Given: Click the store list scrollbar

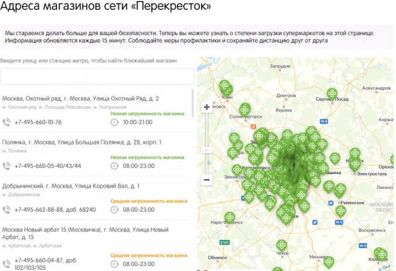Looking at the screenshot, I should point(192,102).
